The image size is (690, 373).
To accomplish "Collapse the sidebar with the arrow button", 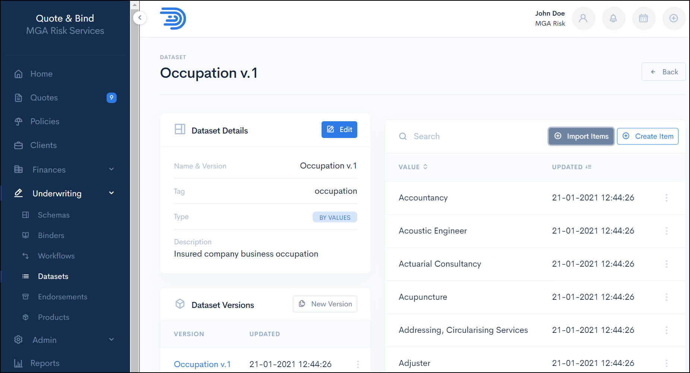I will coord(140,17).
